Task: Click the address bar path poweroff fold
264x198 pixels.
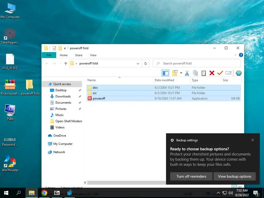Action: tap(89, 63)
